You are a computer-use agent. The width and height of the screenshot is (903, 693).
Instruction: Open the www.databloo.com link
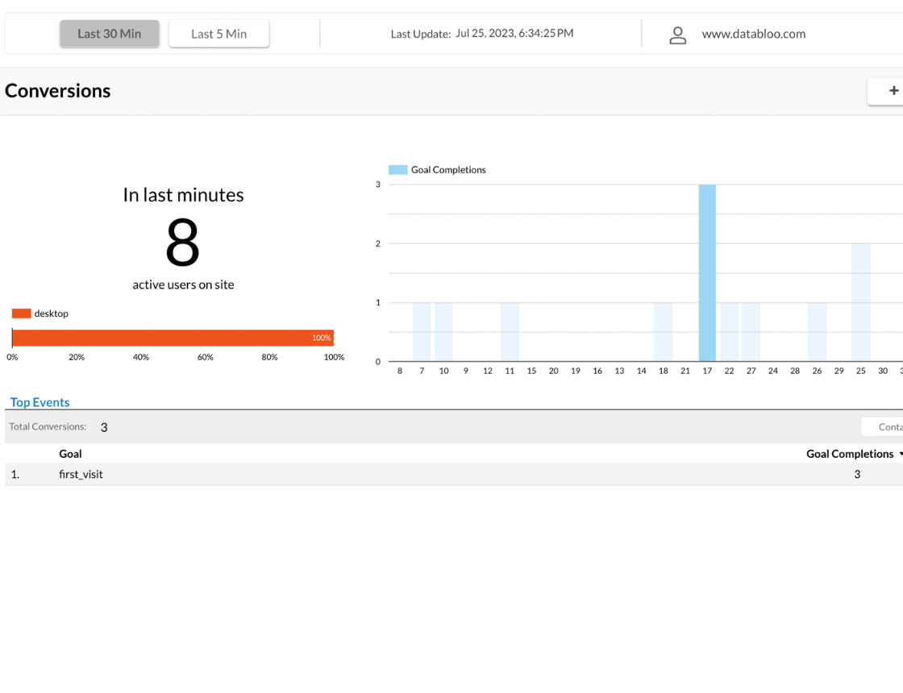(753, 34)
